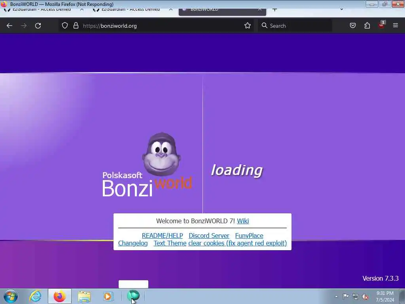Click the network tray icon

[356, 296]
